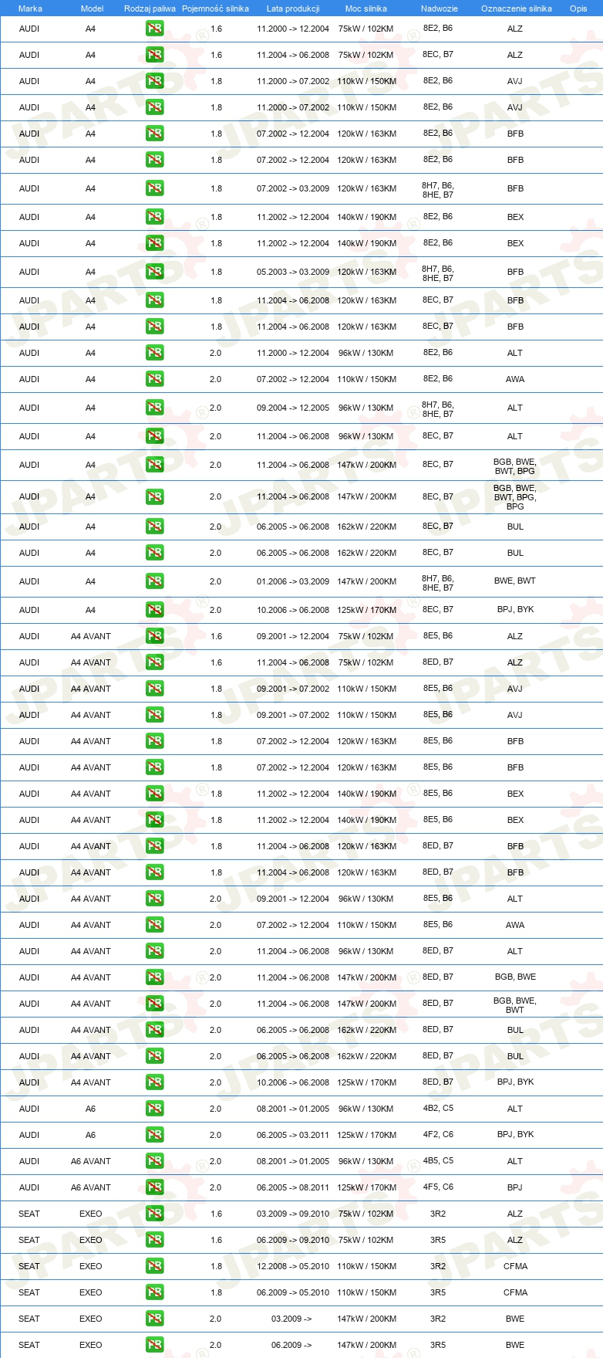The image size is (603, 1358).
Task: Click fuel icon in A4 1.6 11.2004 row
Action: pos(154,55)
